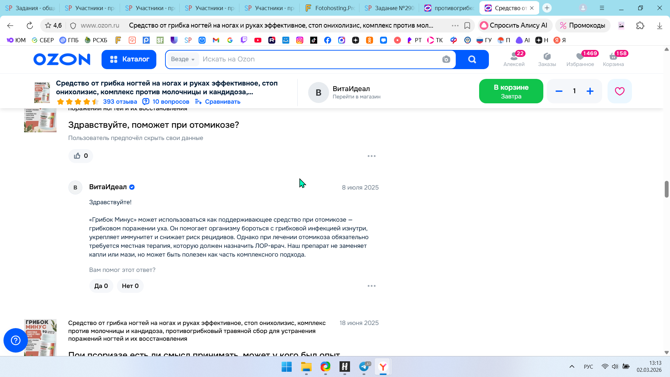Bookmark this page in address bar
This screenshot has width=670, height=377.
pos(467,25)
